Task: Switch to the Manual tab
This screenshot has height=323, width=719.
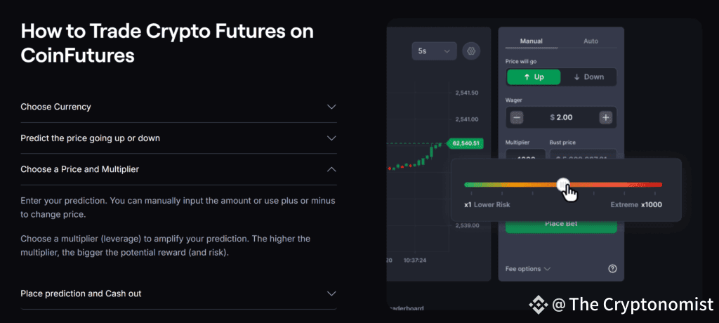Action: (x=532, y=41)
